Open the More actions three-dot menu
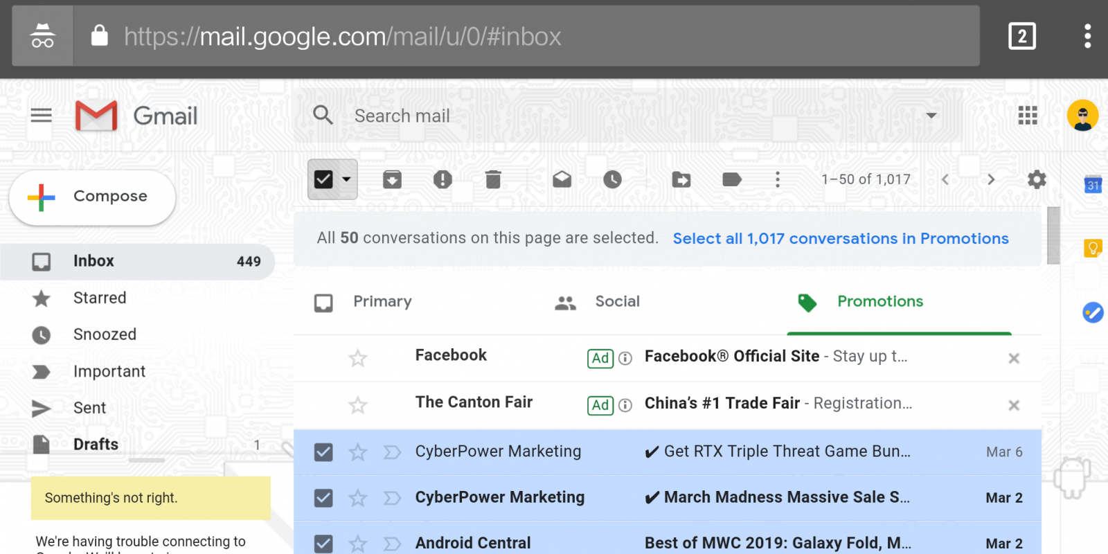 point(778,180)
